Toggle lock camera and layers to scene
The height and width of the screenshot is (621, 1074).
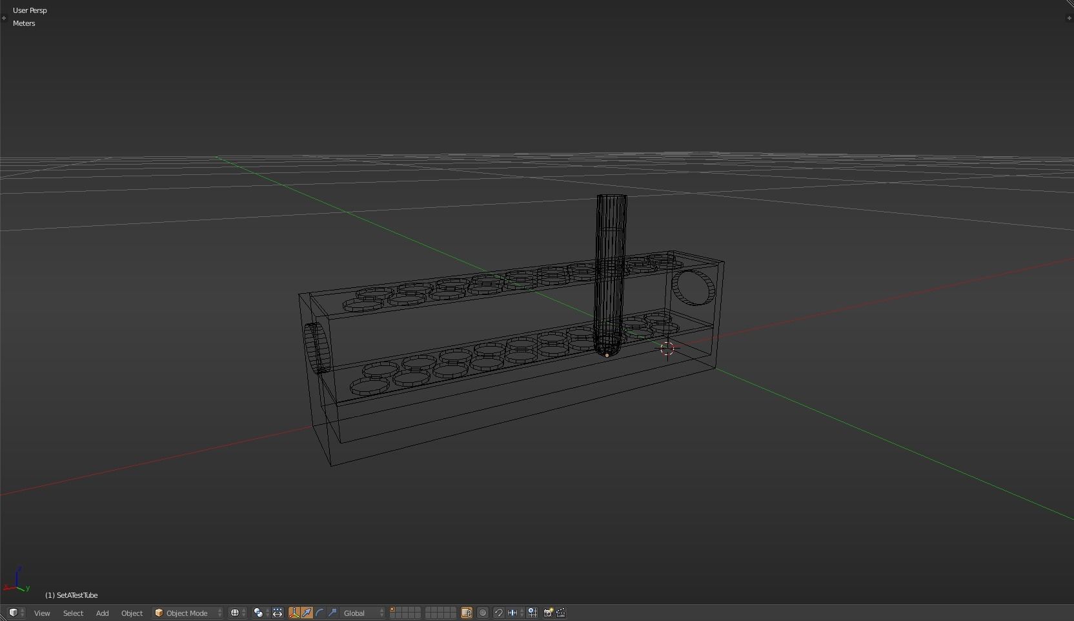click(467, 613)
